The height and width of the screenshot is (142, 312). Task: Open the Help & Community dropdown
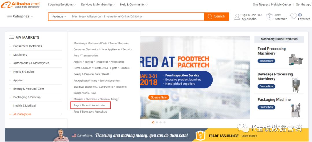(x=134, y=5)
